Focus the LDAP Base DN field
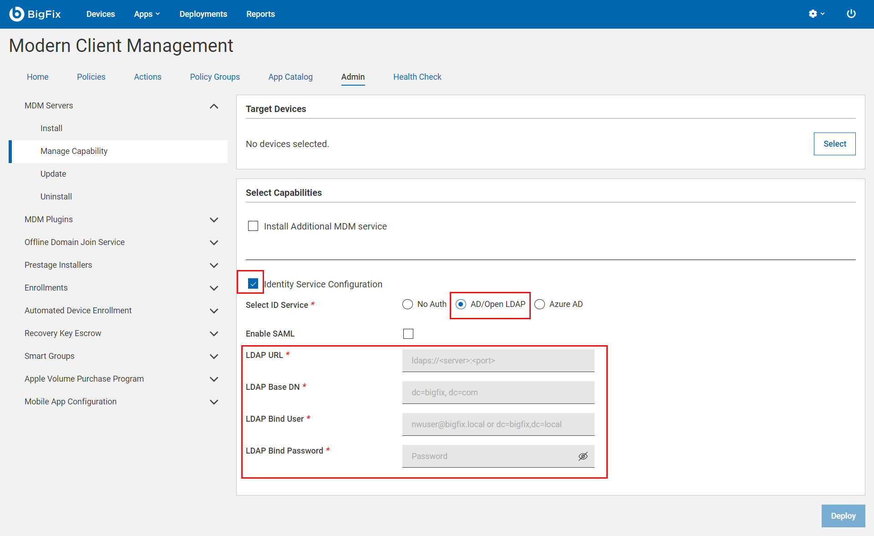Image resolution: width=874 pixels, height=536 pixels. pos(498,393)
